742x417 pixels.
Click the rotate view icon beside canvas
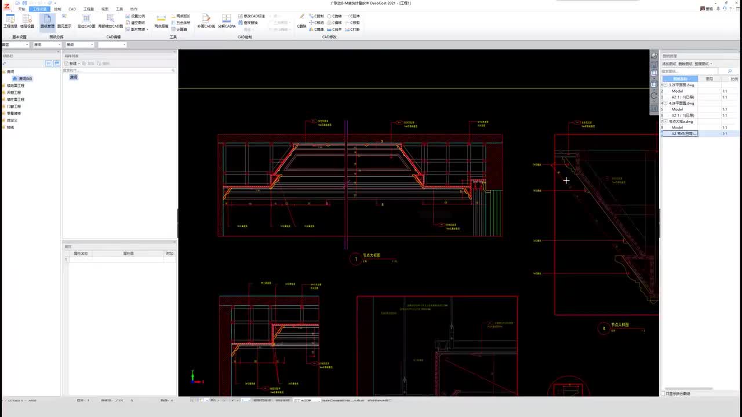(x=654, y=96)
